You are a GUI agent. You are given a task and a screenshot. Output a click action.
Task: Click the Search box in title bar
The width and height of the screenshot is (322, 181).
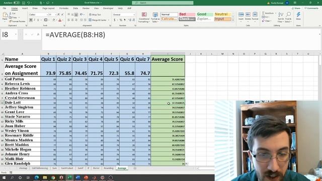[163, 3]
